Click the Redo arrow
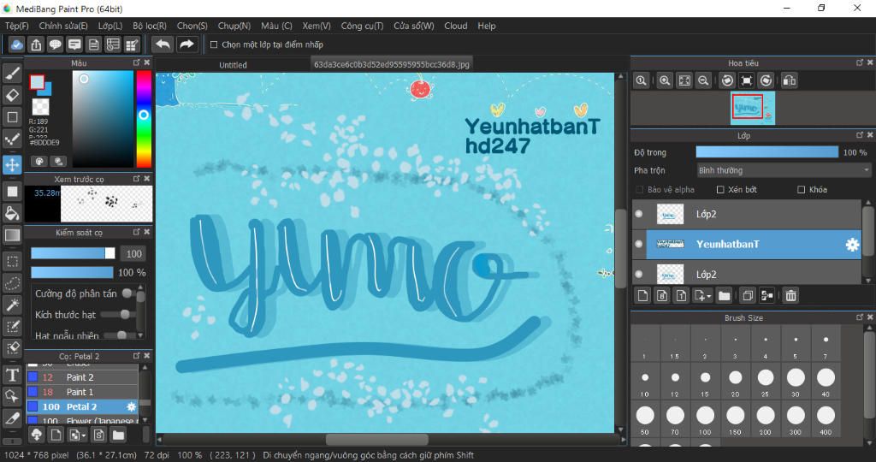This screenshot has height=462, width=876. [x=187, y=44]
